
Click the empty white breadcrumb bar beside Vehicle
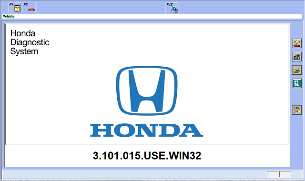click(158, 16)
